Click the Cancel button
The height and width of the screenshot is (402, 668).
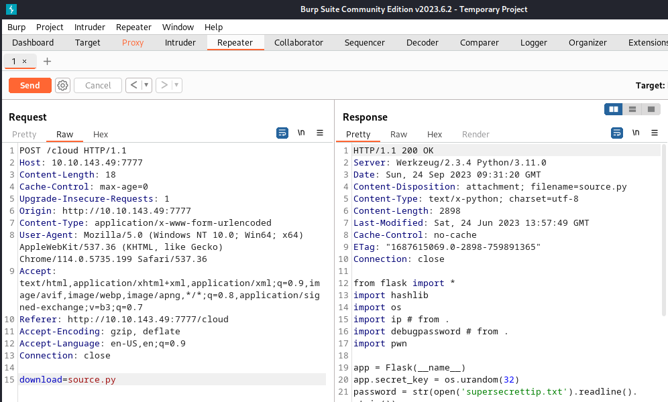pos(98,86)
